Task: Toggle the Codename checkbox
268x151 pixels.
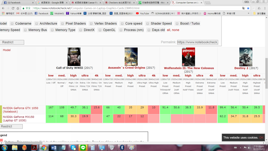Action: (x=12, y=23)
